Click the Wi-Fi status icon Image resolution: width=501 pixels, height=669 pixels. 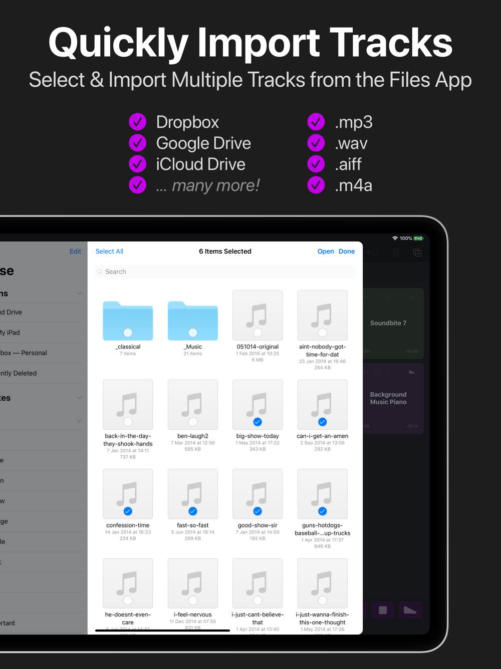(395, 238)
